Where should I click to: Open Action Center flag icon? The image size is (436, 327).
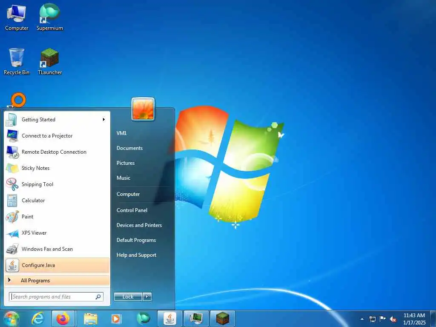[383, 318]
